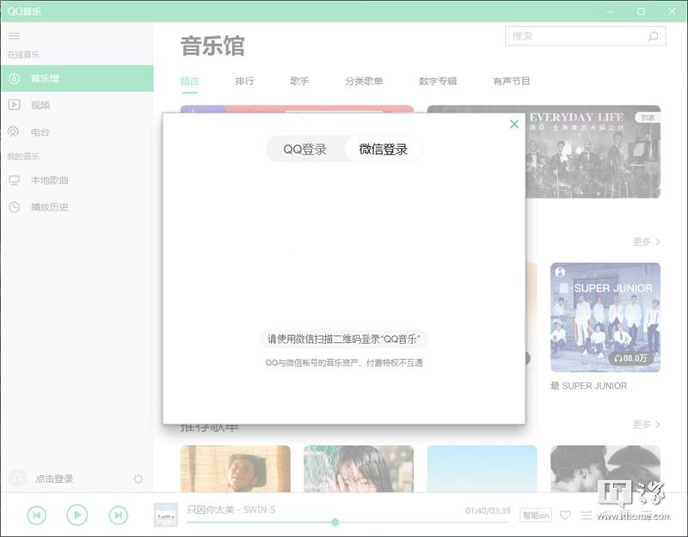The image size is (688, 537).
Task: Click the settings gear next to login
Action: point(138,479)
